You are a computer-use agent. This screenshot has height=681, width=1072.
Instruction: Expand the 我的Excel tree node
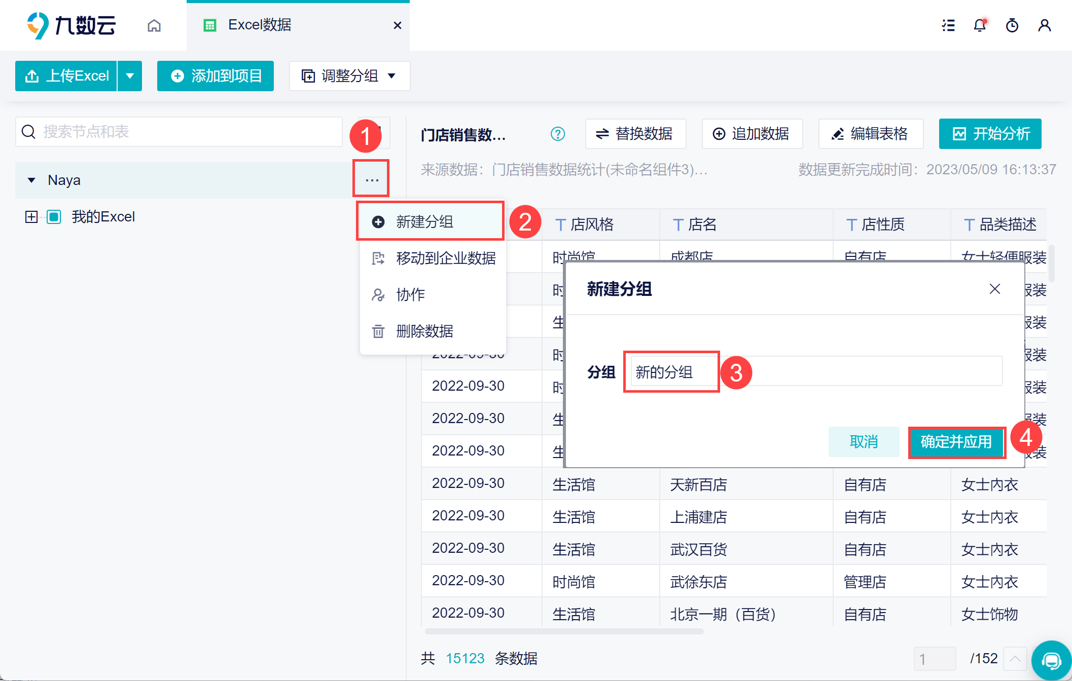[x=31, y=217]
